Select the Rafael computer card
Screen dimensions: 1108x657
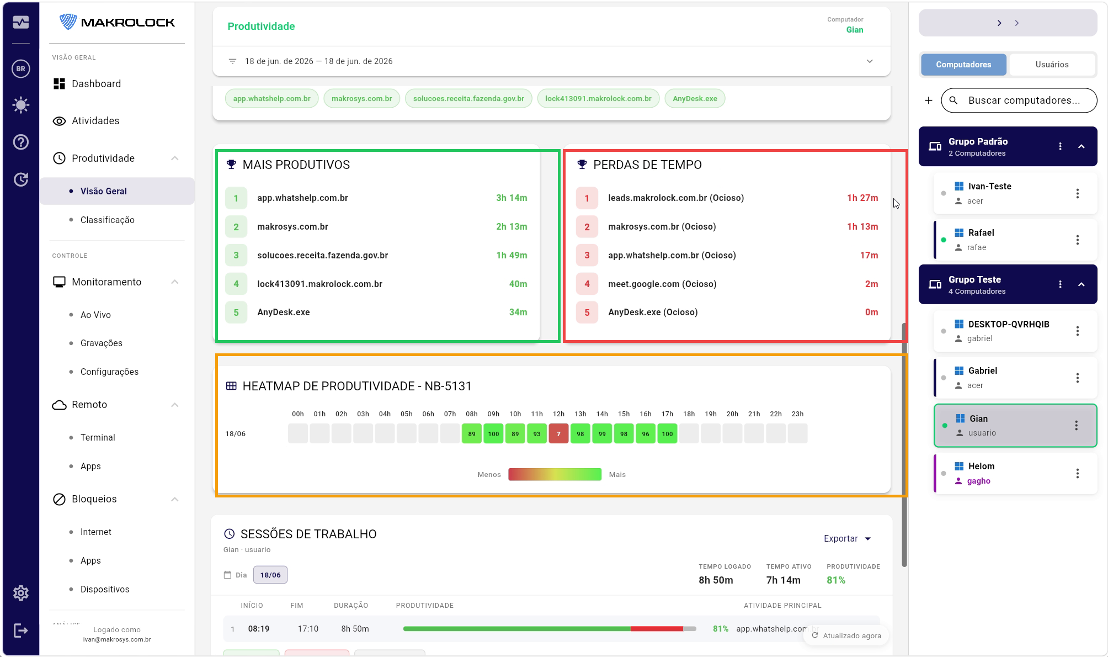1015,240
